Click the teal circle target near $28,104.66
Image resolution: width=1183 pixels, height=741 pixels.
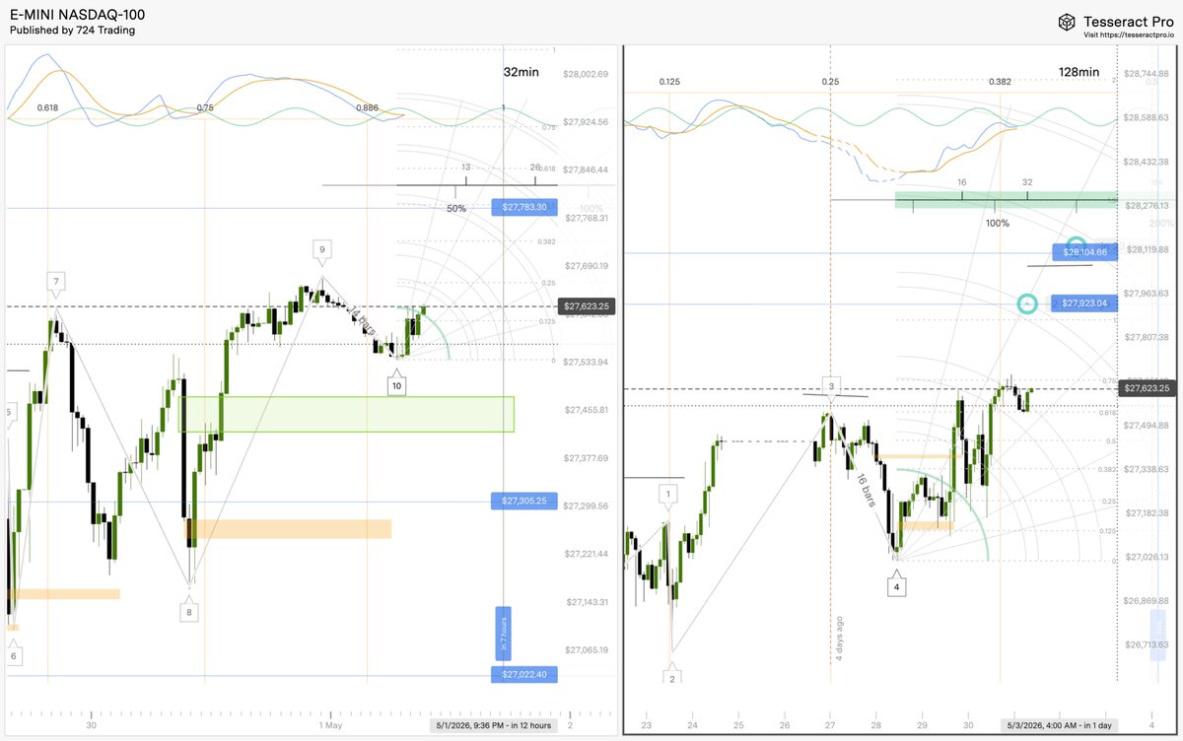[x=1077, y=244]
